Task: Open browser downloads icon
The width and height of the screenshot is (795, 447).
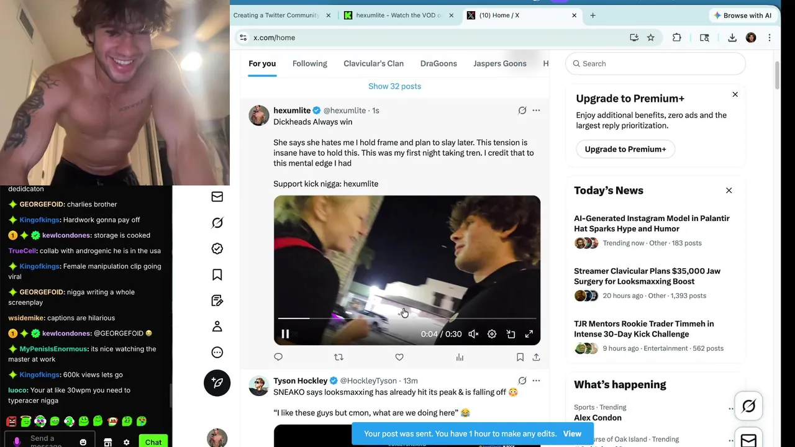Action: coord(732,38)
